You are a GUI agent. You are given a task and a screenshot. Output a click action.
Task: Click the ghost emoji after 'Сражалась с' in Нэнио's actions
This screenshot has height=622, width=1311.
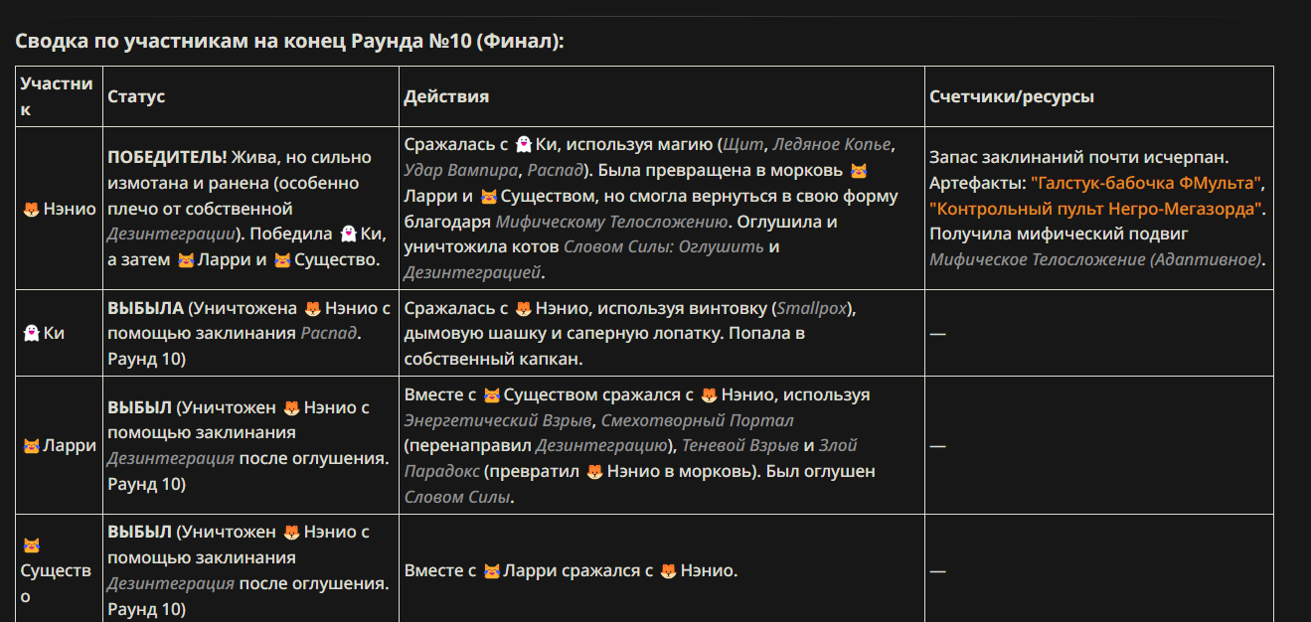[x=523, y=145]
